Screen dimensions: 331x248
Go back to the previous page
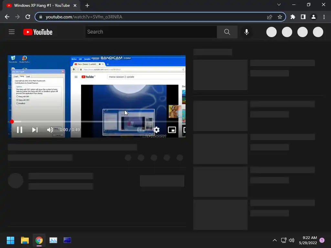pyautogui.click(x=7, y=17)
